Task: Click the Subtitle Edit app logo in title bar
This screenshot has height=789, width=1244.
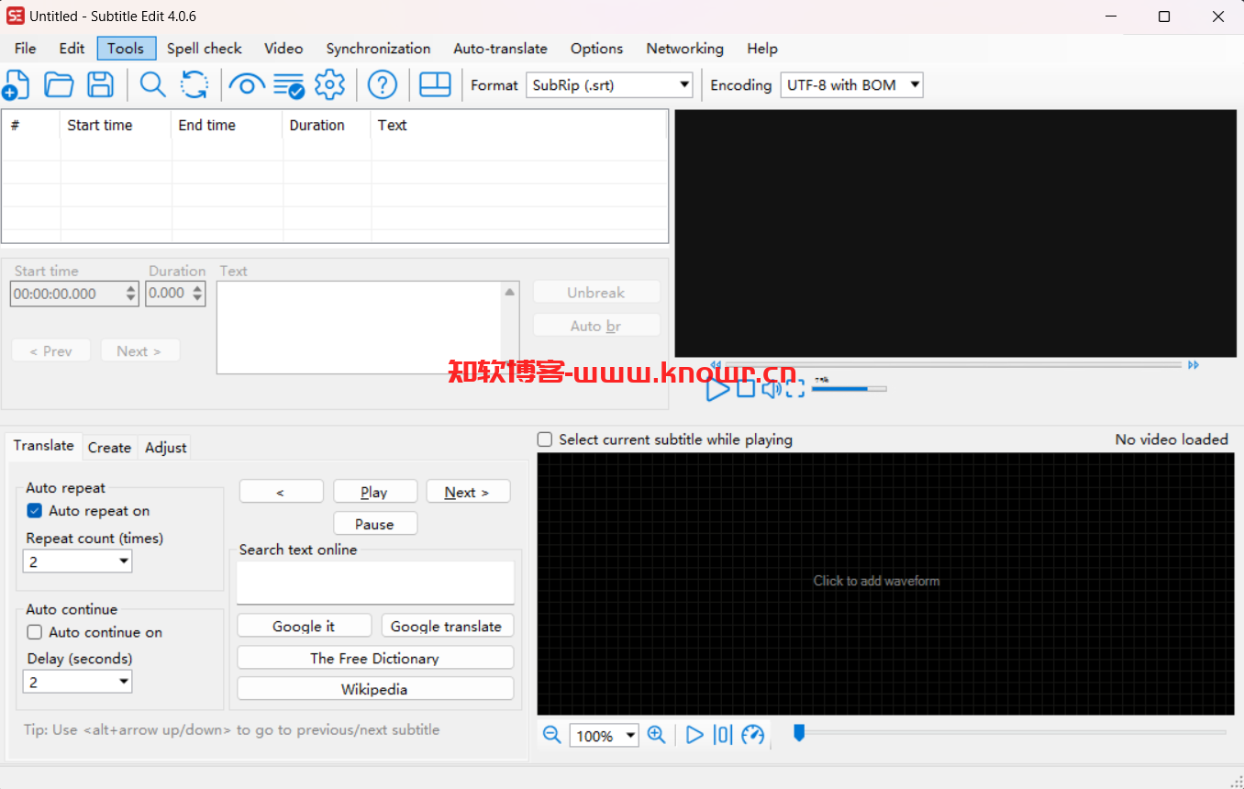Action: click(16, 16)
